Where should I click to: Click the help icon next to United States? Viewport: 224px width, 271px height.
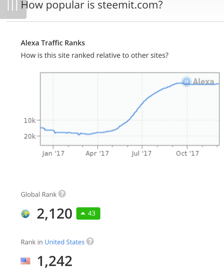90,242
